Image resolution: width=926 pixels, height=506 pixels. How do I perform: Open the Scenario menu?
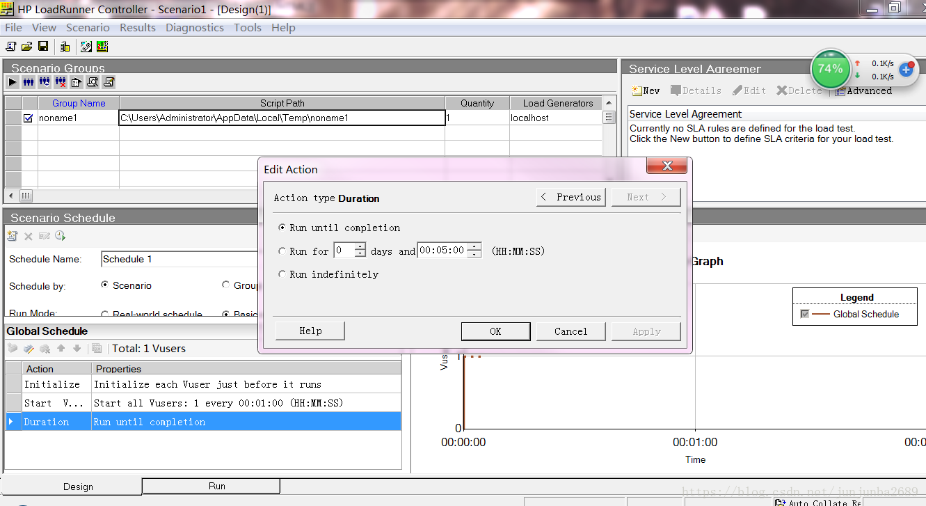click(88, 28)
